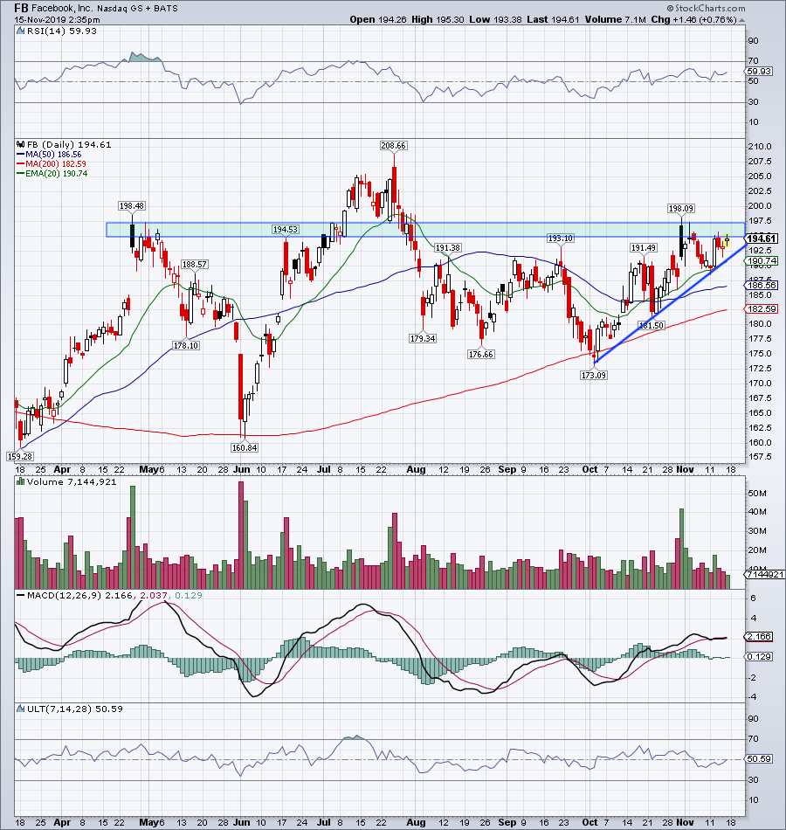
Task: Click the 191.49 price label
Action: [643, 248]
